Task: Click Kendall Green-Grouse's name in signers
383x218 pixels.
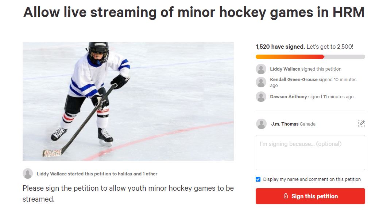Action: (294, 80)
